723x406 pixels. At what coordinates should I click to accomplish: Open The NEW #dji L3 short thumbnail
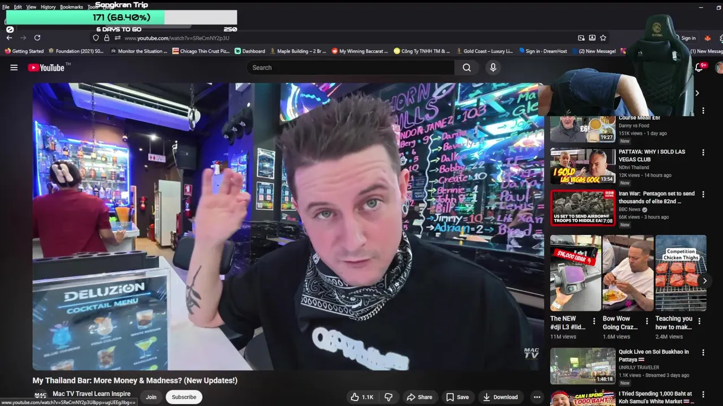pyautogui.click(x=576, y=273)
